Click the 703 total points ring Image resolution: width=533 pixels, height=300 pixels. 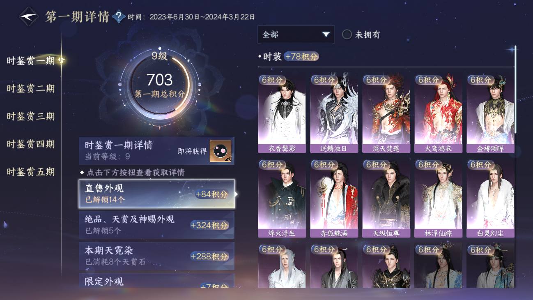(x=159, y=85)
